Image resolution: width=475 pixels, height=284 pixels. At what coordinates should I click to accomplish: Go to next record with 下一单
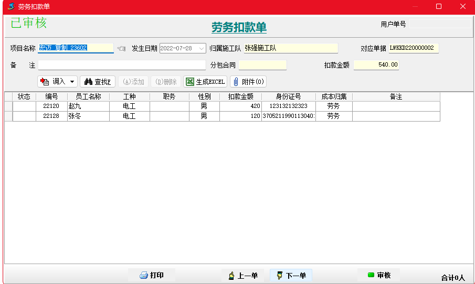pyautogui.click(x=291, y=276)
